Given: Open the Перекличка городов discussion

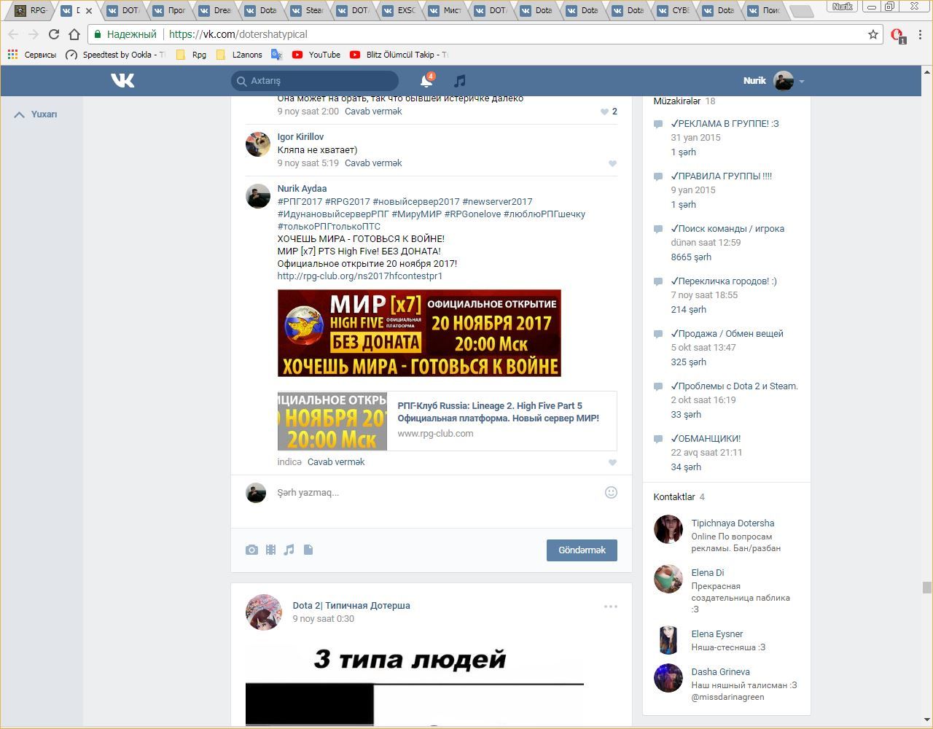Looking at the screenshot, I should [724, 281].
